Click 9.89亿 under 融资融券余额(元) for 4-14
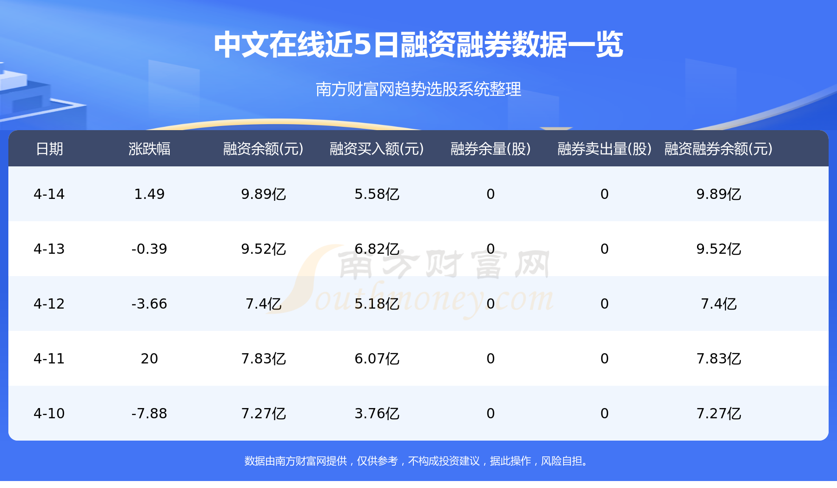The image size is (837, 488). pyautogui.click(x=718, y=194)
